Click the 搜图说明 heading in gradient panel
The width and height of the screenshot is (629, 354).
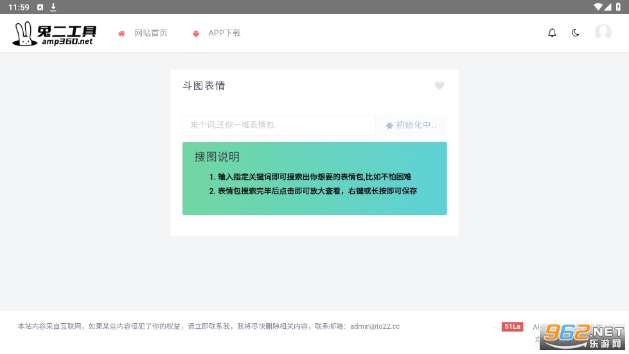tap(217, 157)
